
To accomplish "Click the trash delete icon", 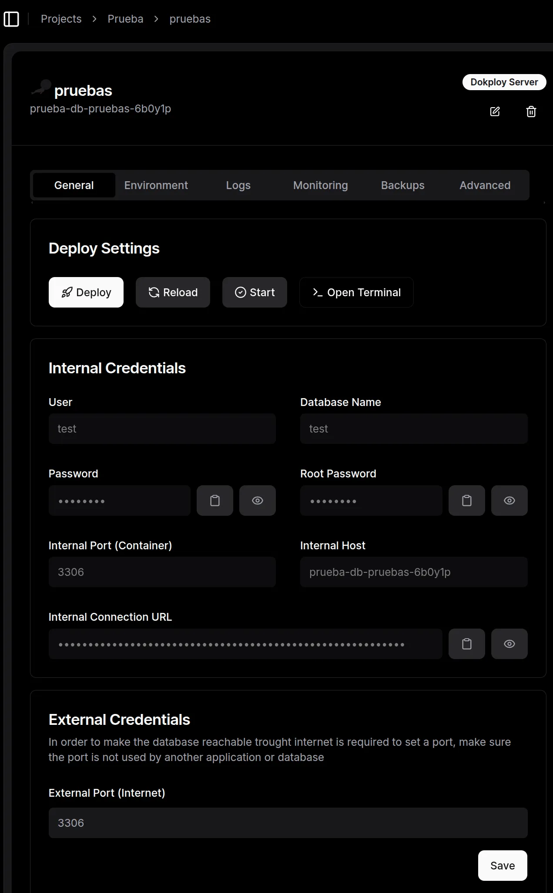I will (x=531, y=112).
